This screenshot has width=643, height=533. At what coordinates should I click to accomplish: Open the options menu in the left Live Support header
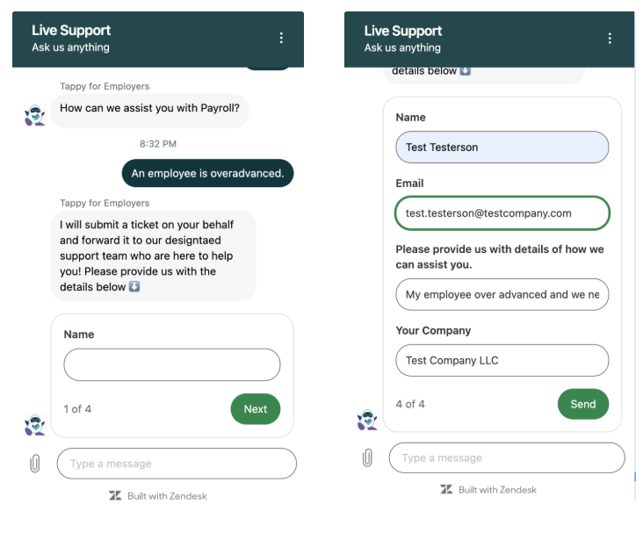click(x=281, y=38)
